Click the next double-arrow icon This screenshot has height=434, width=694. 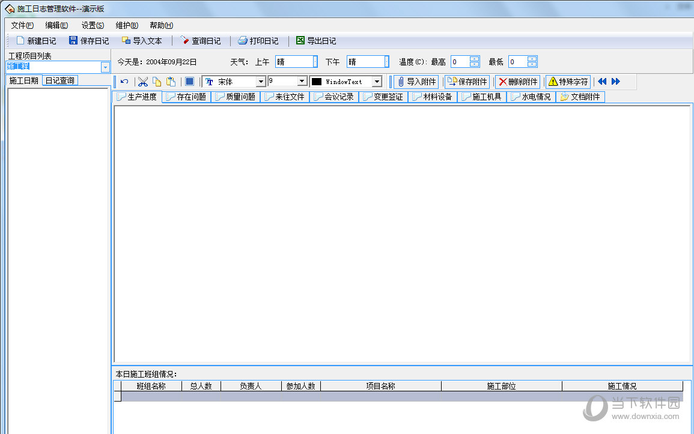tap(616, 81)
